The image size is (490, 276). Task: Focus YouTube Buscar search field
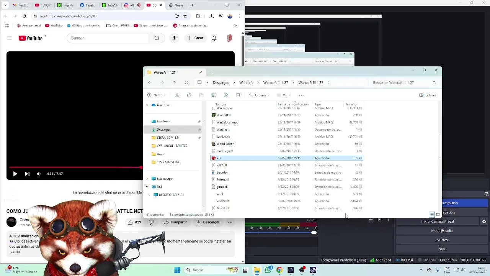(108, 38)
